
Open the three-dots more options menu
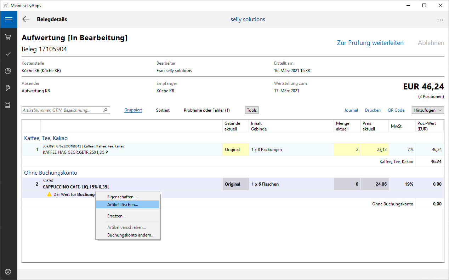pyautogui.click(x=440, y=20)
